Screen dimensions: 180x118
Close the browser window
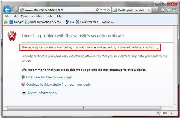[x=172, y=3]
